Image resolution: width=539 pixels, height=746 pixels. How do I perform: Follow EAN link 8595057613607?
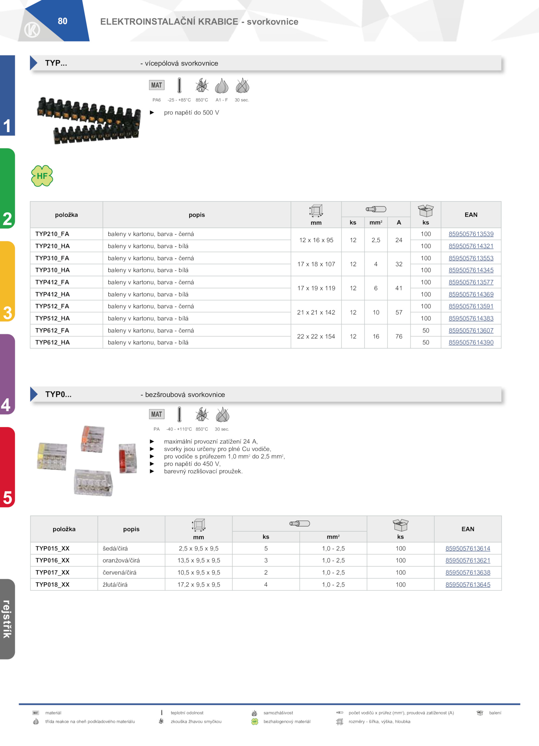(471, 330)
